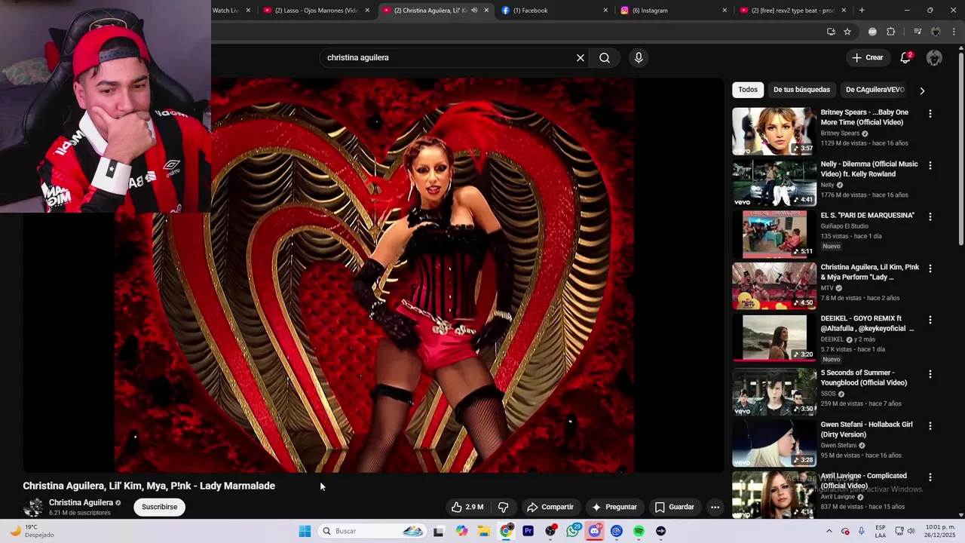Open Chrome extensions puzzle icon
Screen dimensions: 965x543
coord(890,32)
